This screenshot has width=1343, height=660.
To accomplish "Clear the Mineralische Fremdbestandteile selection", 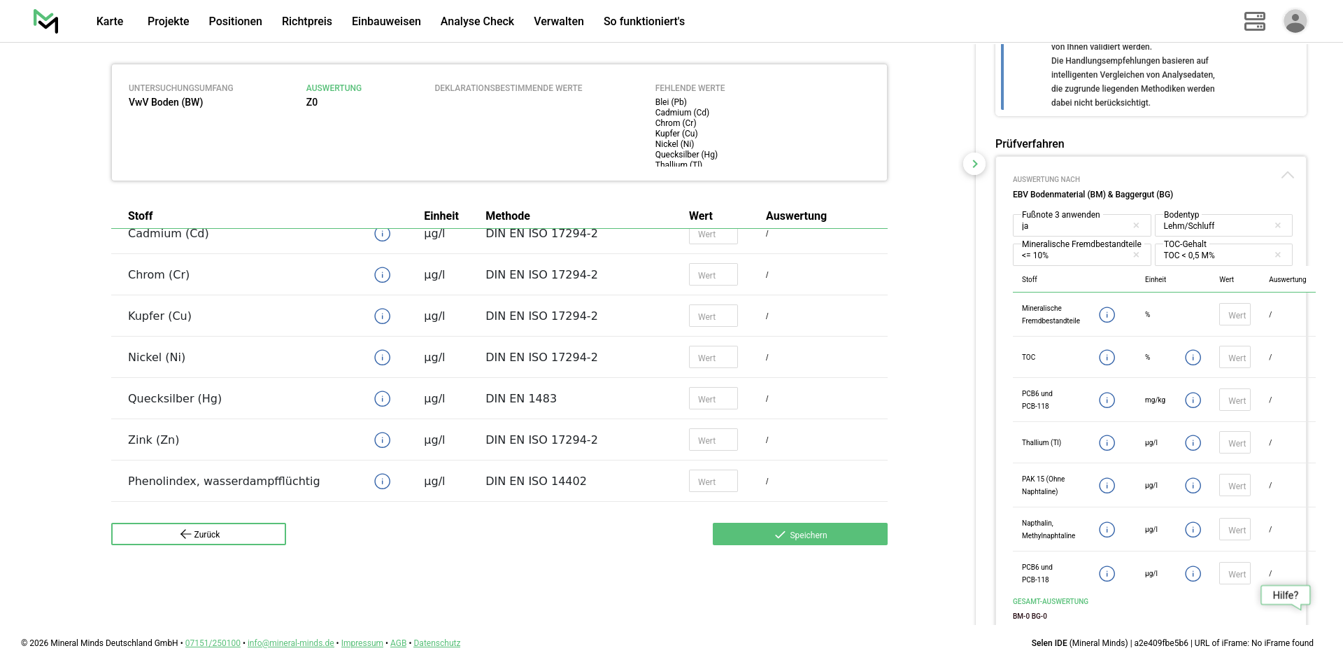I will tap(1136, 255).
